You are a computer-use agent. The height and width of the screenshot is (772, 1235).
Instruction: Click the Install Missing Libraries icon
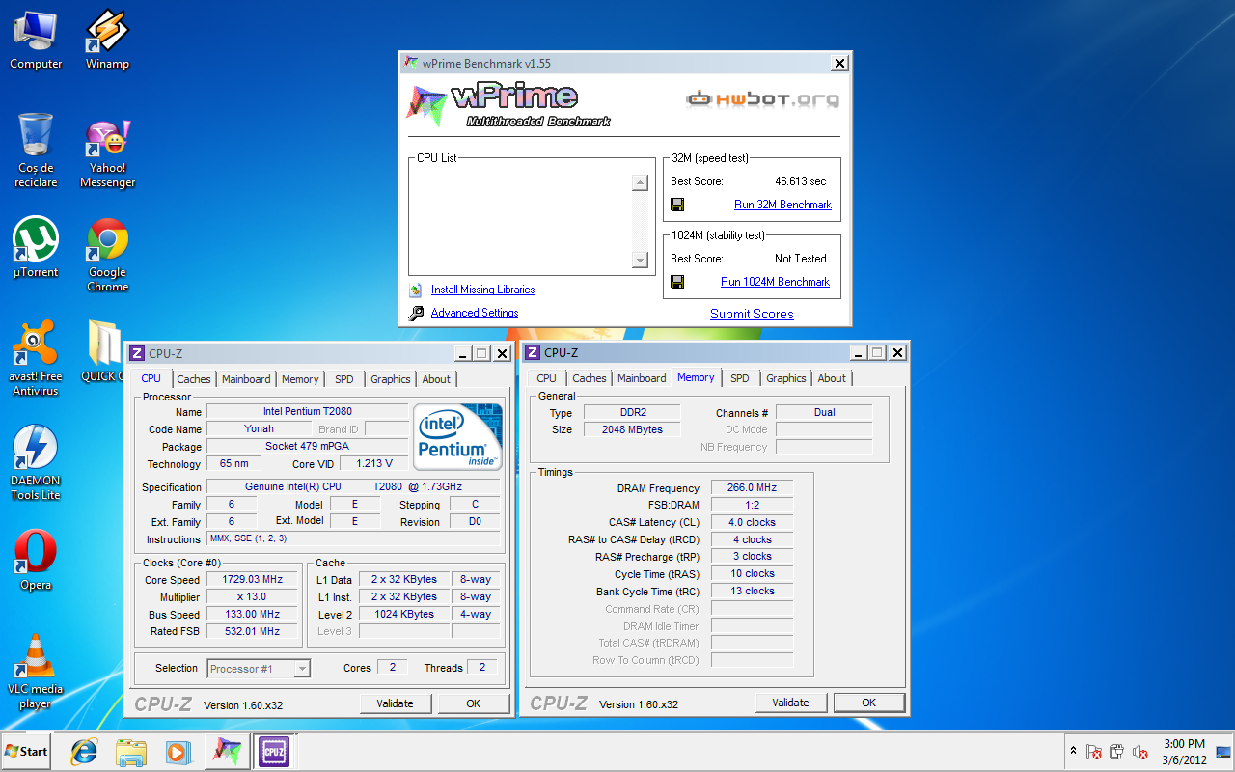416,289
